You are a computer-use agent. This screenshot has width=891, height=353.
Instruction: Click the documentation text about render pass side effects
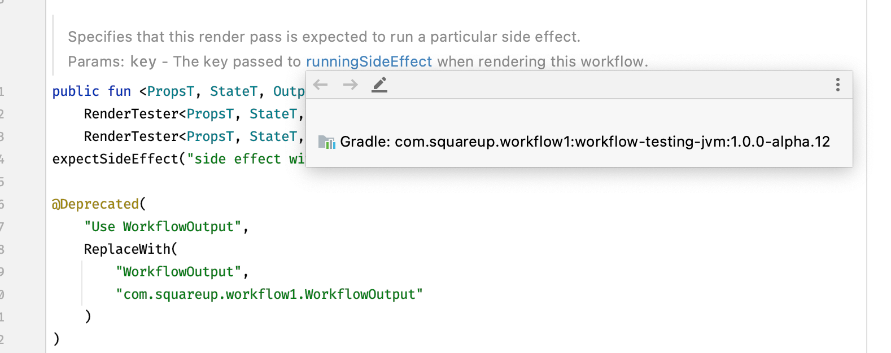point(325,36)
